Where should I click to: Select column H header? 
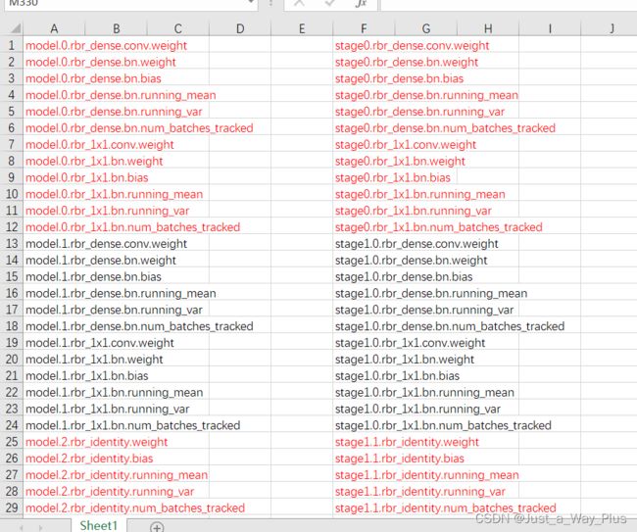(488, 28)
